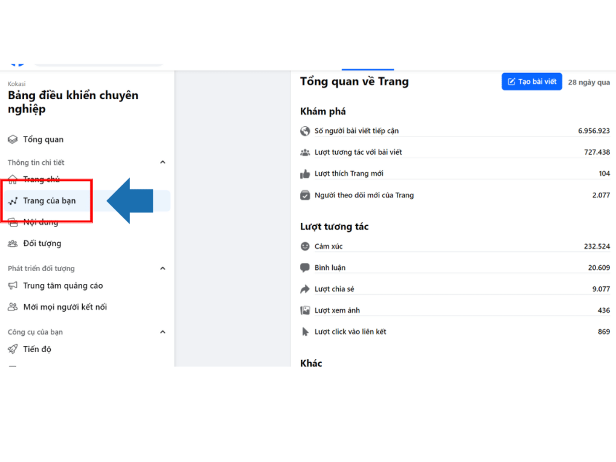Select the Nội dung sidebar item

click(x=40, y=222)
